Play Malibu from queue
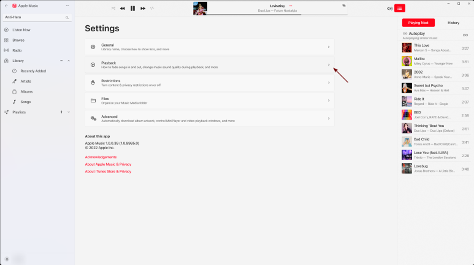This screenshot has width=474, height=265. 435,61
